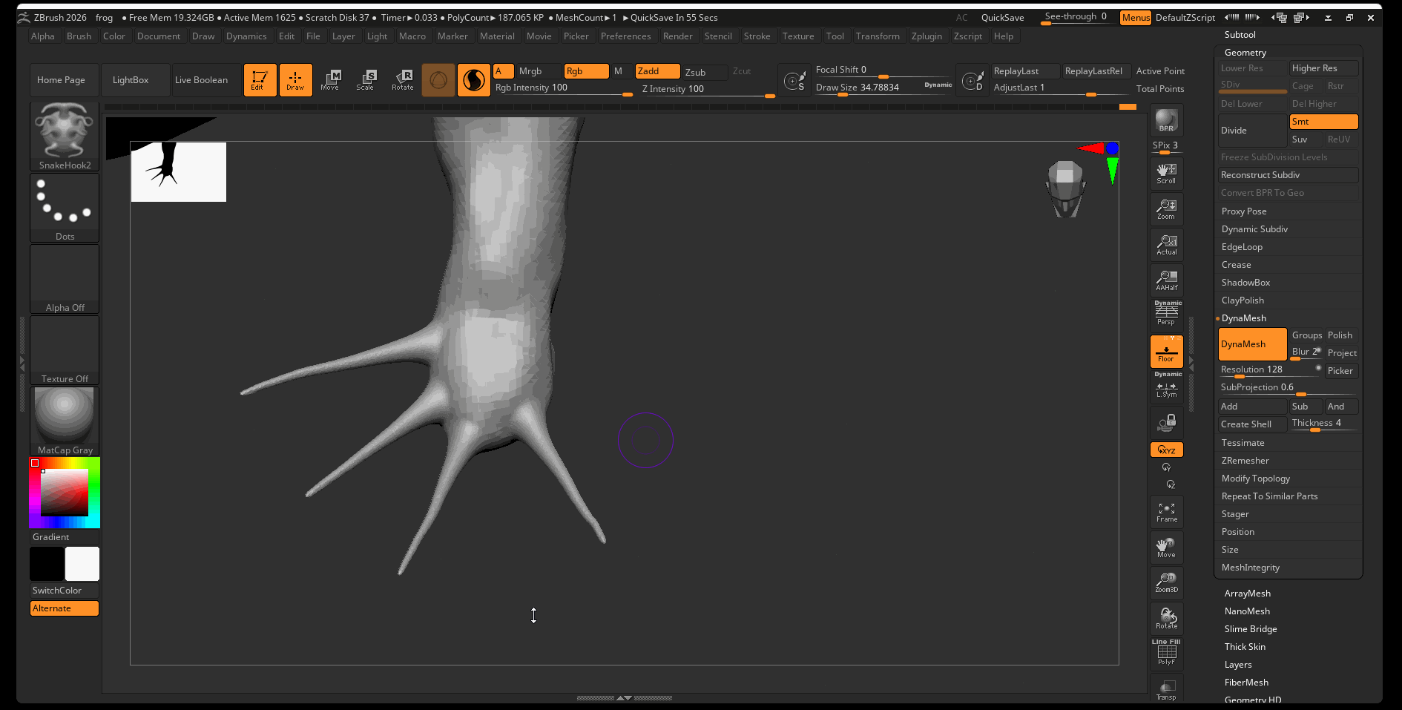Image resolution: width=1402 pixels, height=710 pixels.
Task: Open the Preferences menu
Action: click(625, 36)
